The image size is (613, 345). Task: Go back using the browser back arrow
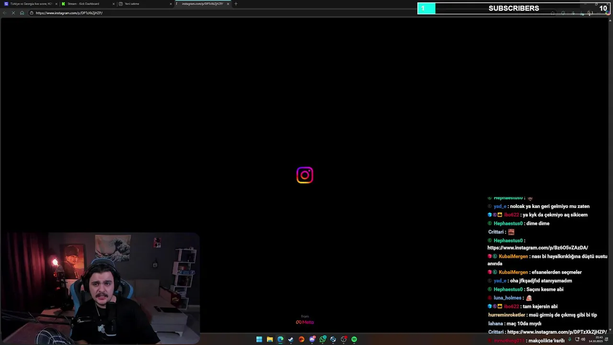5,13
